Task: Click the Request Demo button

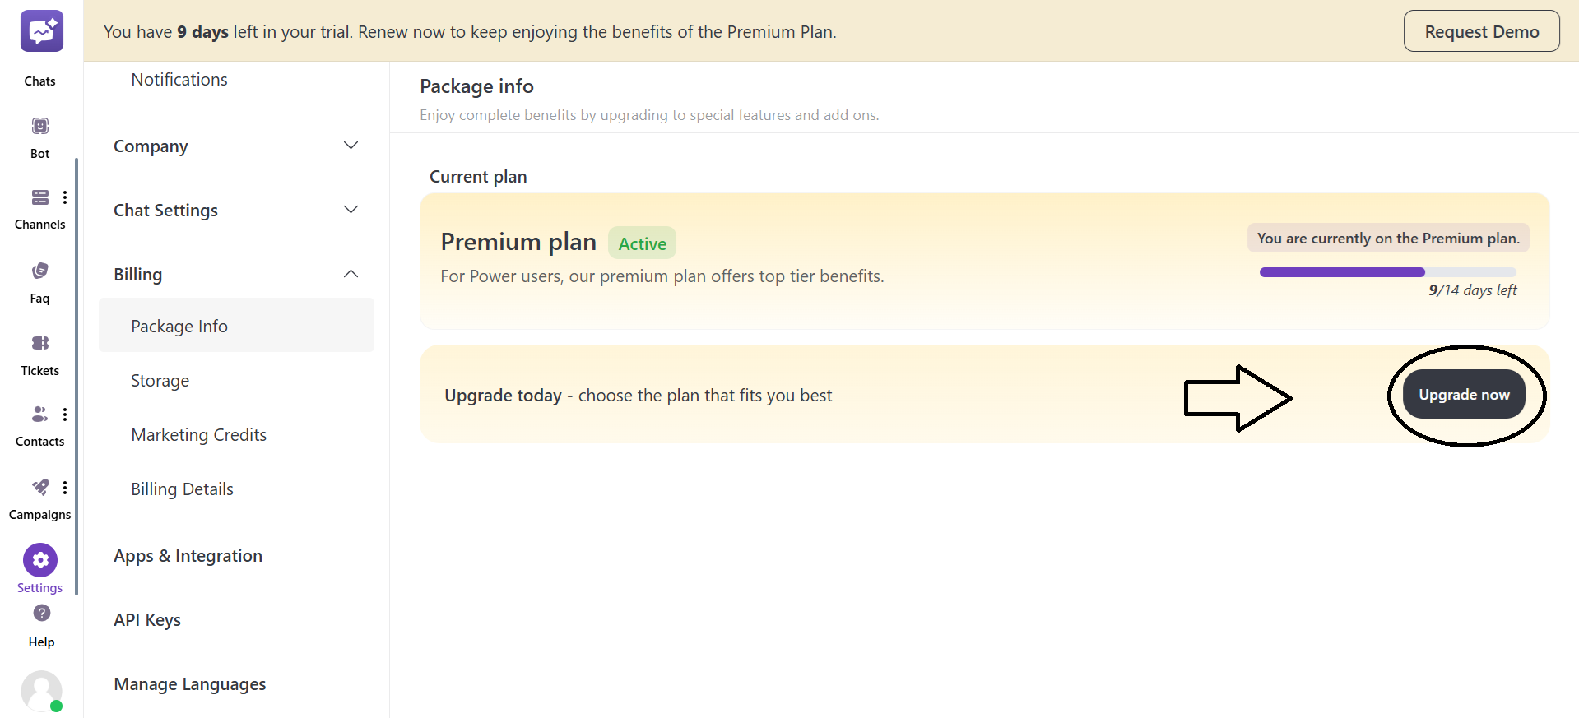Action: point(1481,30)
